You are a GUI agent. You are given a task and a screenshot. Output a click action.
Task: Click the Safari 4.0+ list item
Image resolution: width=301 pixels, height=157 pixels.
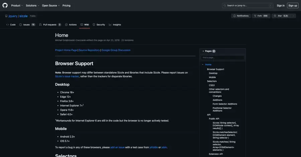pyautogui.click(x=66, y=114)
